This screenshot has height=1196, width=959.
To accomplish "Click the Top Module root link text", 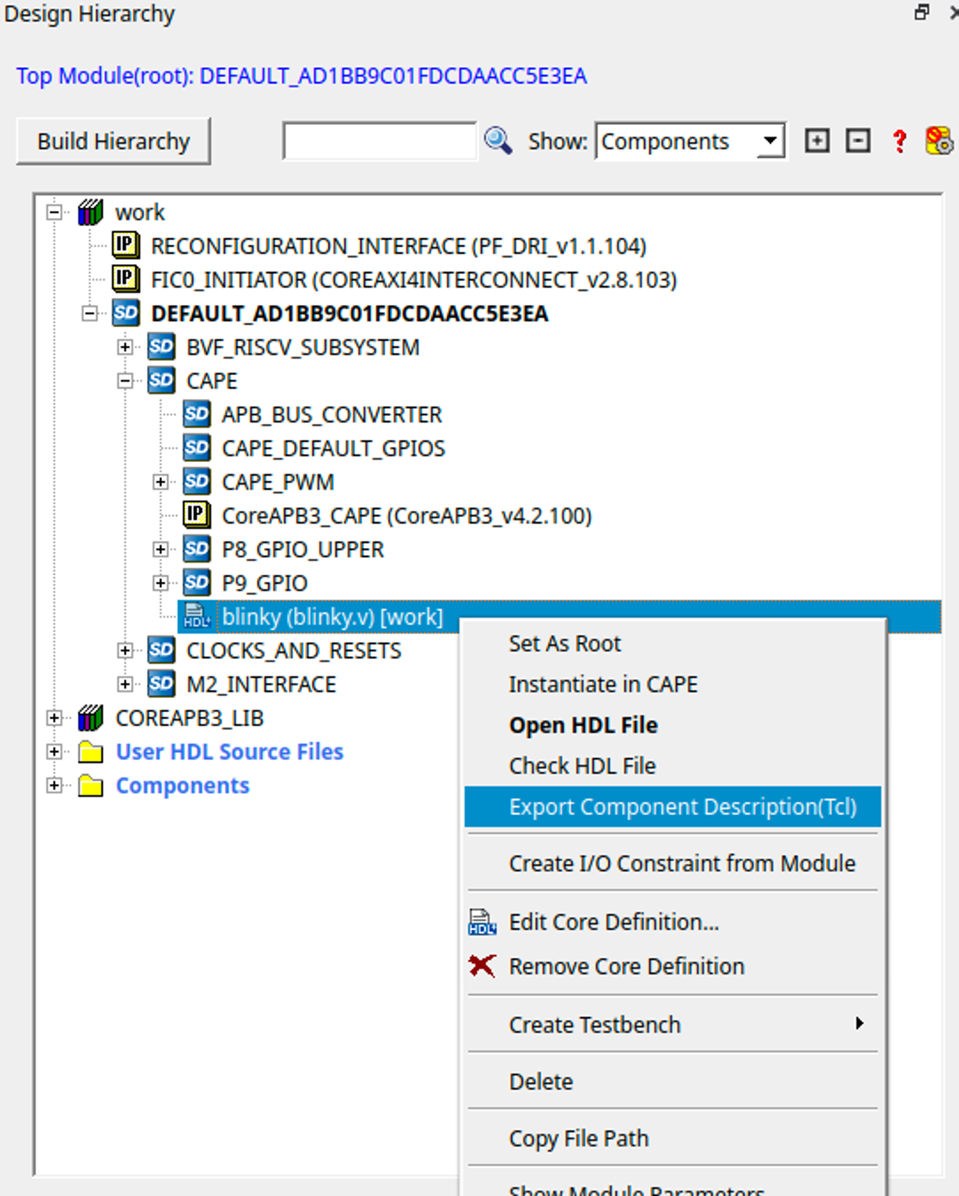I will [x=301, y=76].
